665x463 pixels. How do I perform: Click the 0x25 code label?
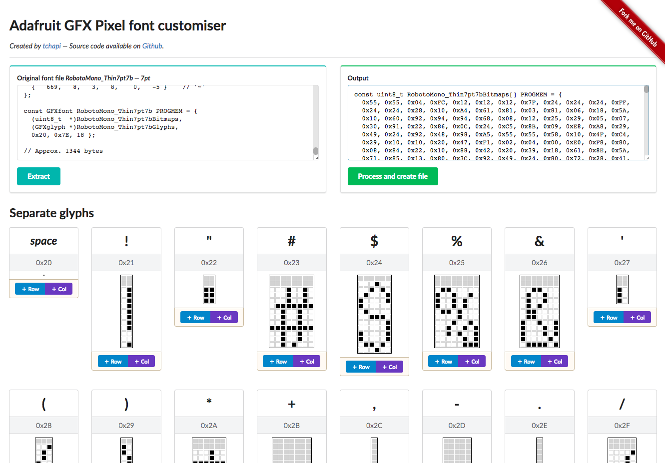pyautogui.click(x=457, y=263)
